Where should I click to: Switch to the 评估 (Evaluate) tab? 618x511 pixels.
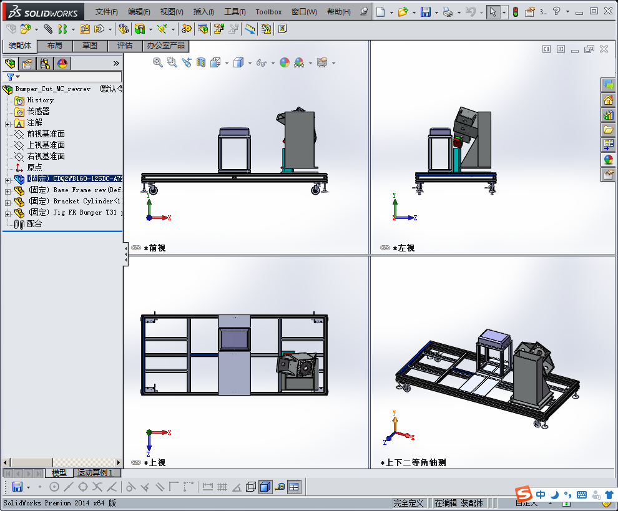click(124, 46)
